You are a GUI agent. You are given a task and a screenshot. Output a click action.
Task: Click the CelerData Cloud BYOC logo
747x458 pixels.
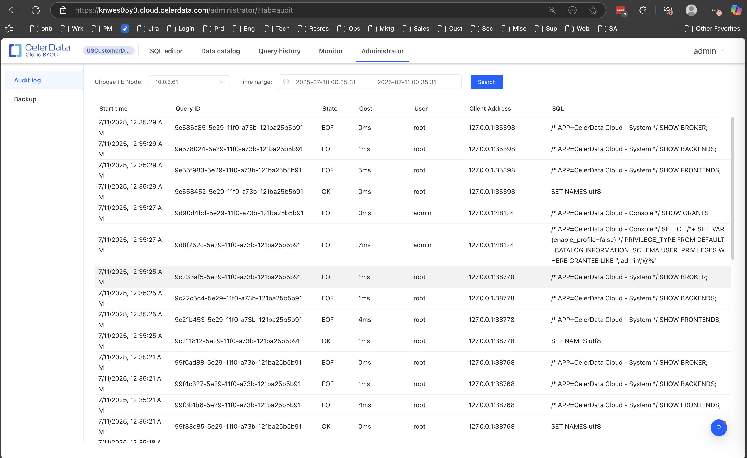click(x=39, y=50)
